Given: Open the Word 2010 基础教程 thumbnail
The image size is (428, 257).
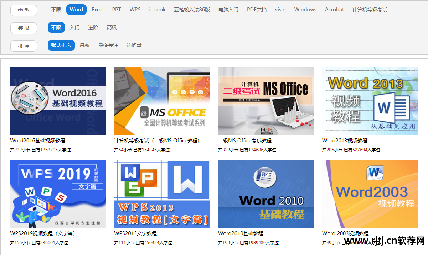Looking at the screenshot, I should pos(266,194).
